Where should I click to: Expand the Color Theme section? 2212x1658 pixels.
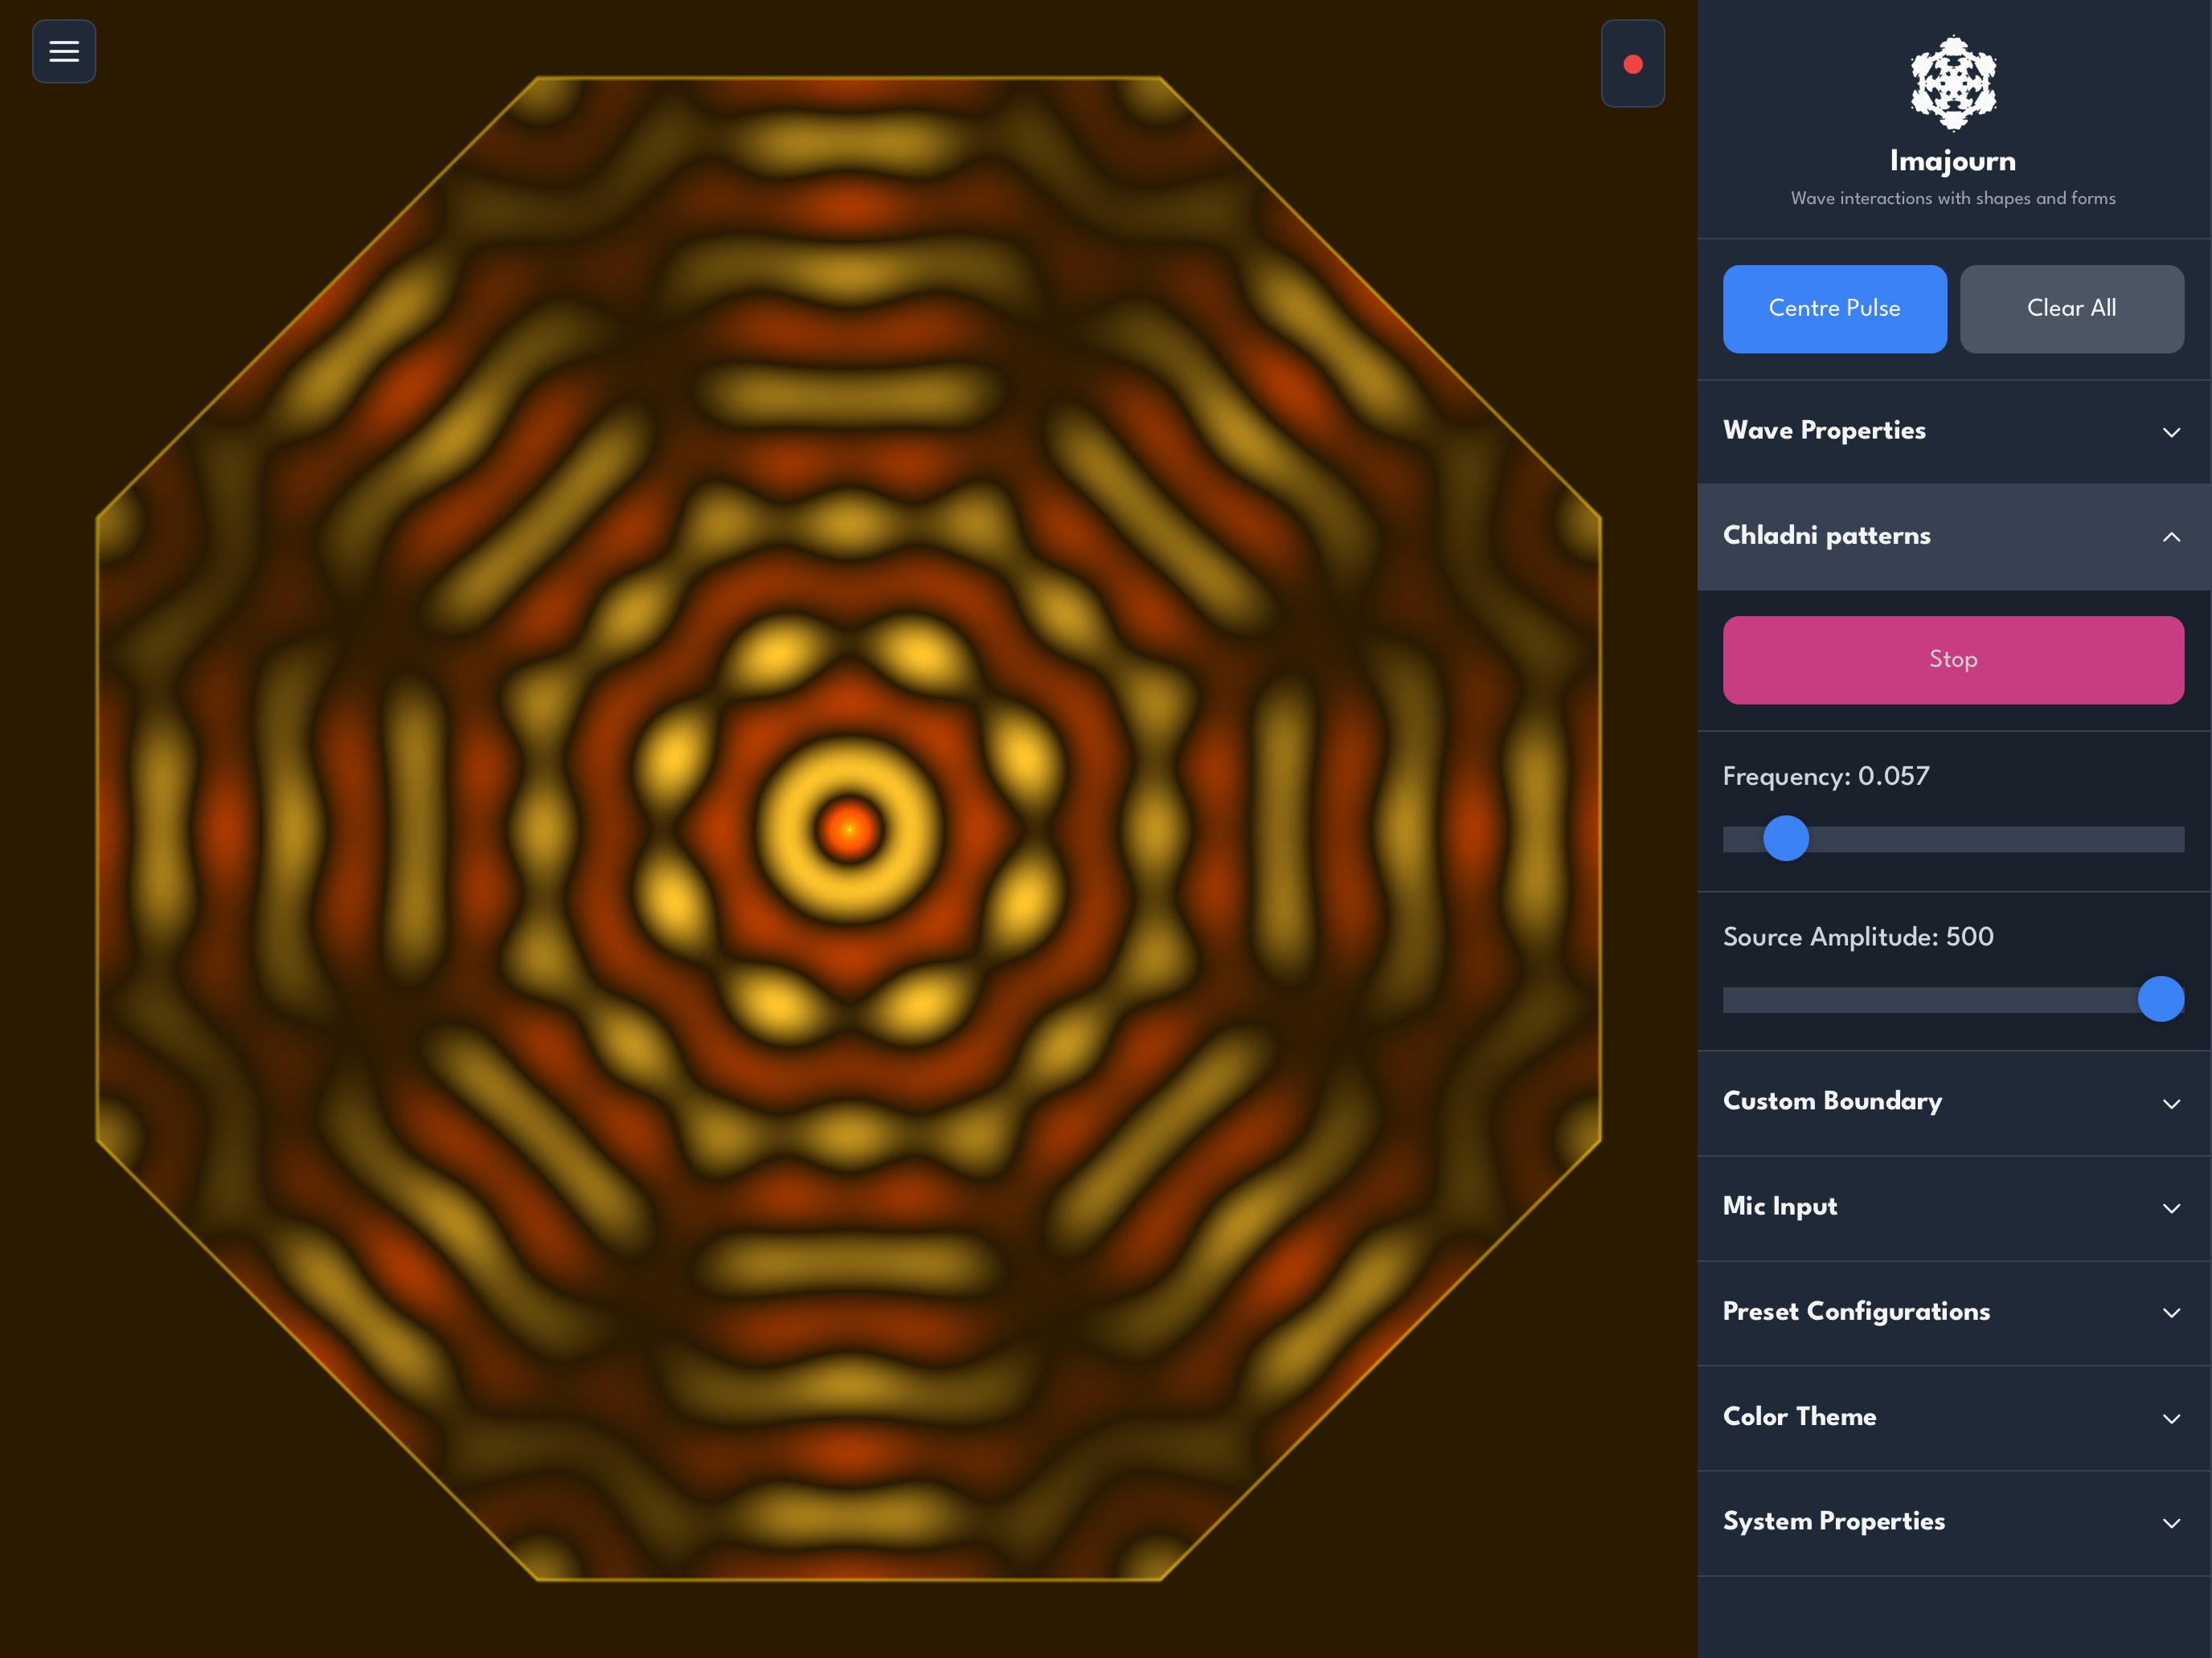click(x=1799, y=1416)
